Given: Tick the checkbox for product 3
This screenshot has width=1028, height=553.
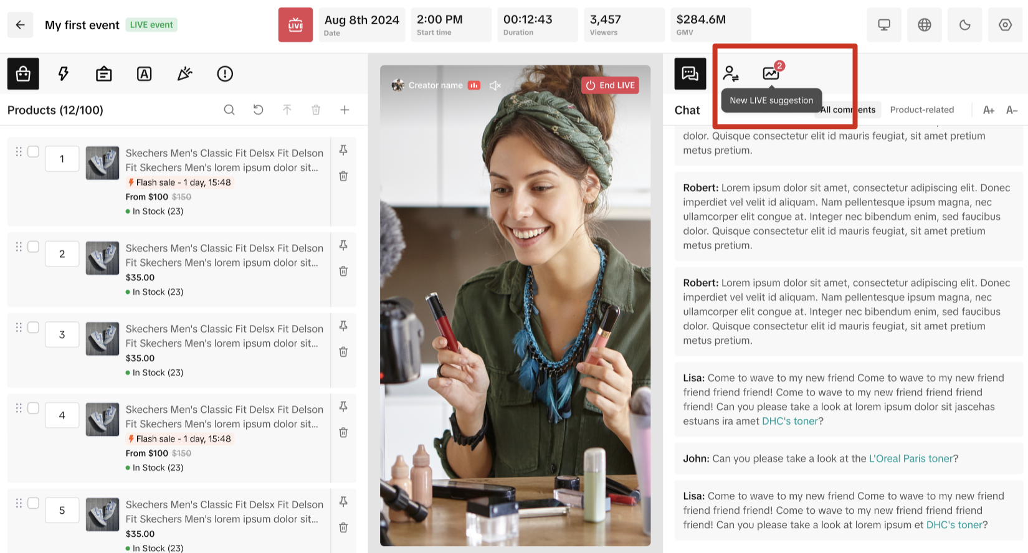Looking at the screenshot, I should point(34,328).
